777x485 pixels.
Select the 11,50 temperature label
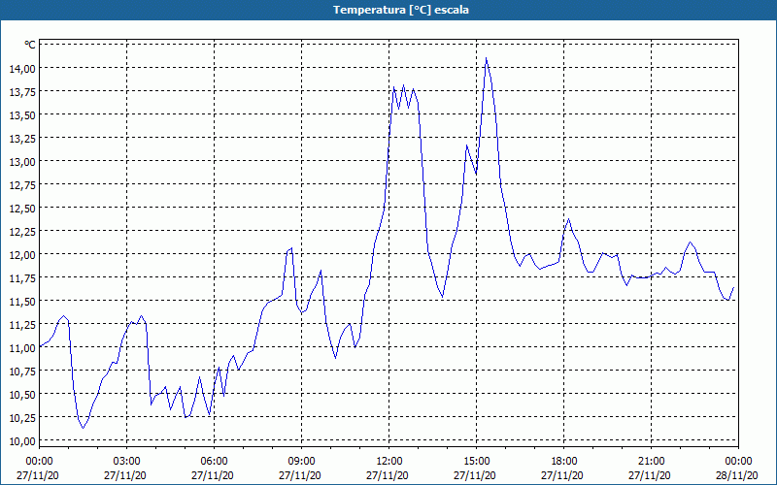point(22,301)
